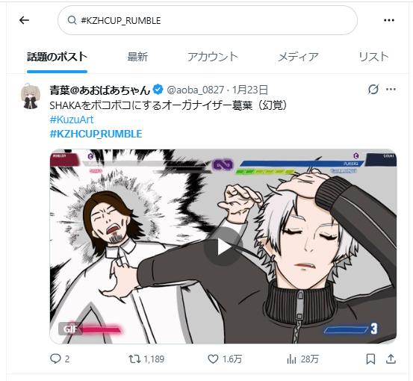Open the Grok icon on the post
The width and height of the screenshot is (413, 381).
tap(373, 90)
